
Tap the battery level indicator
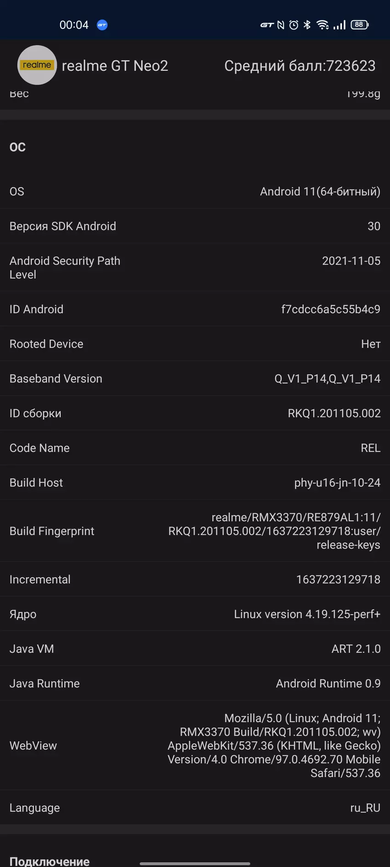click(x=359, y=25)
